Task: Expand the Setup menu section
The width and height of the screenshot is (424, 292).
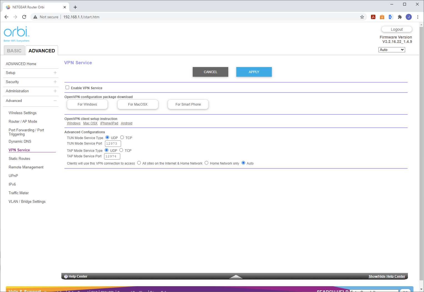Action: click(x=55, y=73)
